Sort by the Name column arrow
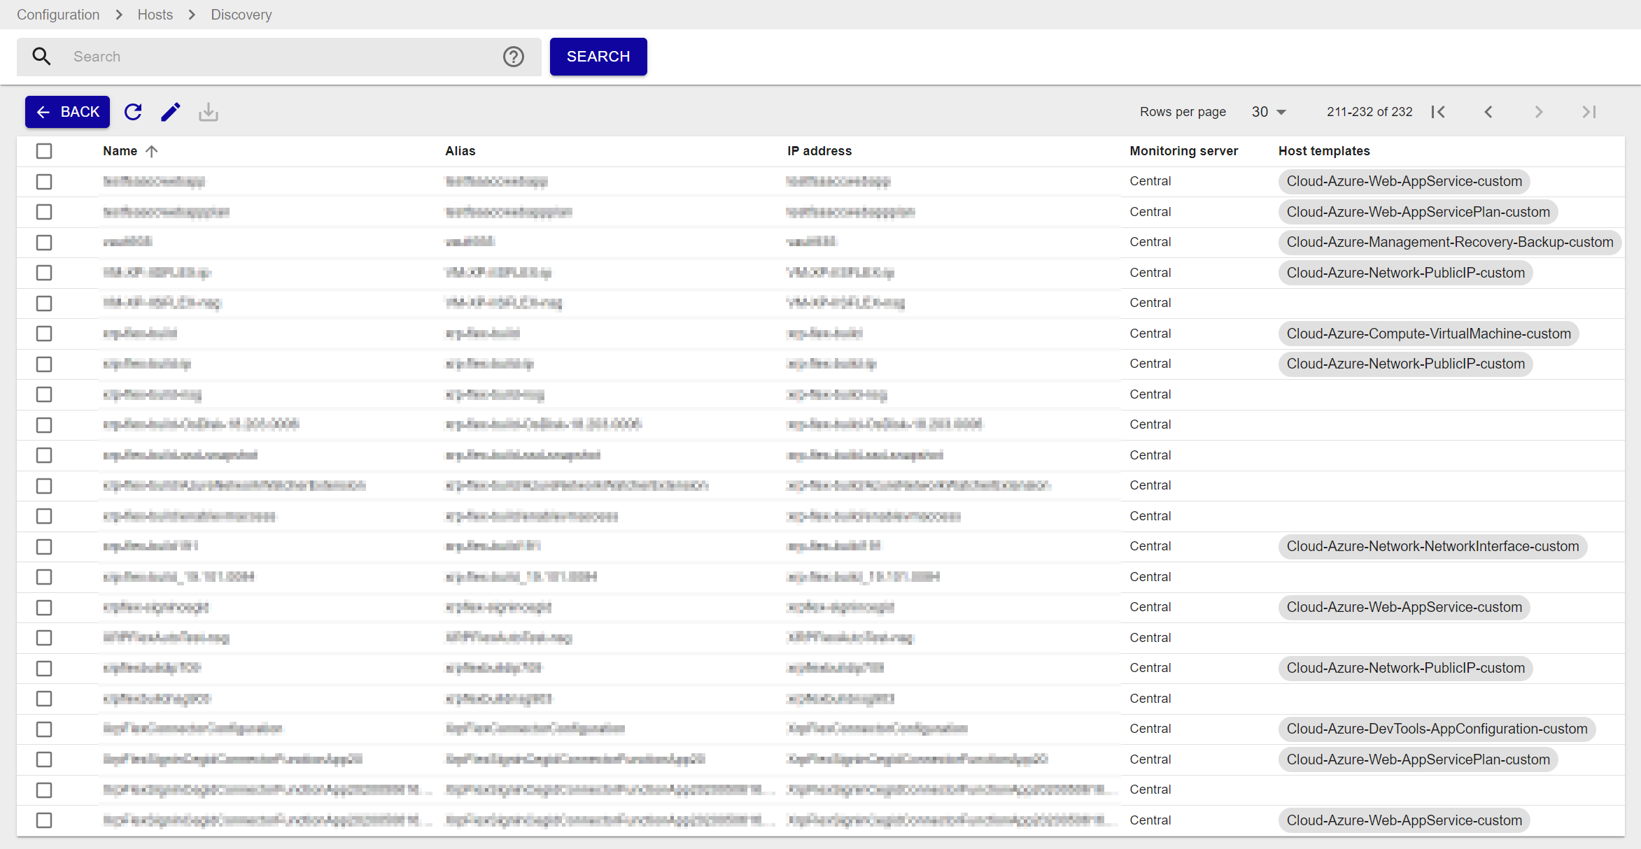The image size is (1641, 849). tap(152, 151)
